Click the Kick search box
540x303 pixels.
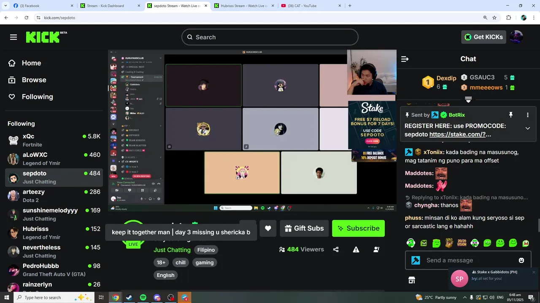(x=270, y=37)
